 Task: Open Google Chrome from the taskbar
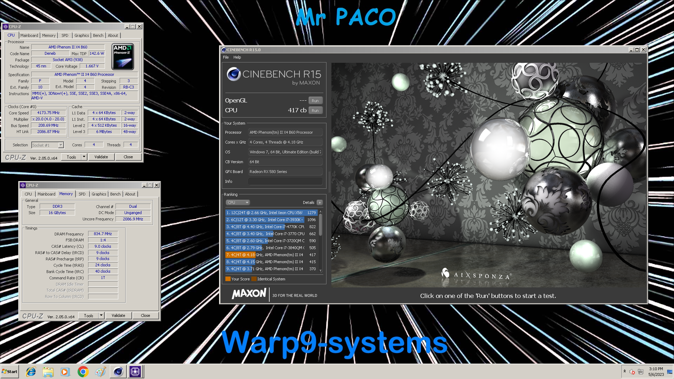83,372
